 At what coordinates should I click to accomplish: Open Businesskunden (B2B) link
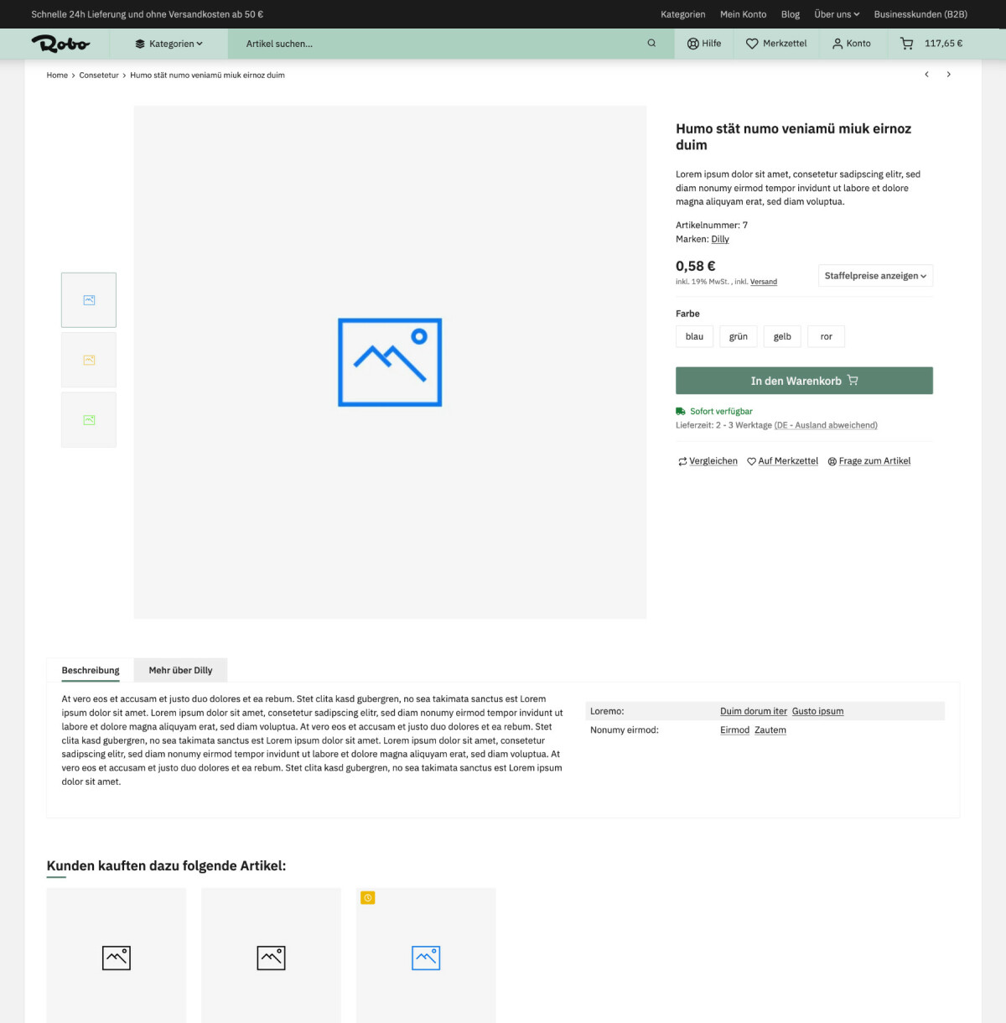pos(920,14)
